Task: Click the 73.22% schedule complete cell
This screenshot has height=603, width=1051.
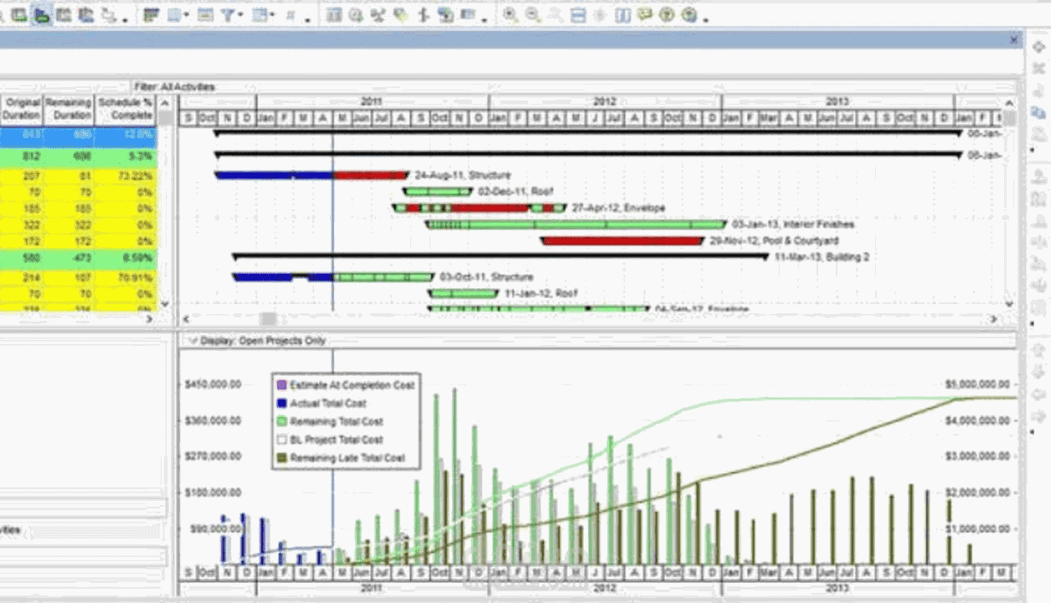Action: (x=126, y=176)
